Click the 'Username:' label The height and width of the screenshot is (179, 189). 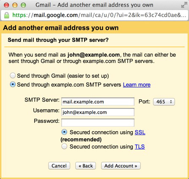46,111
